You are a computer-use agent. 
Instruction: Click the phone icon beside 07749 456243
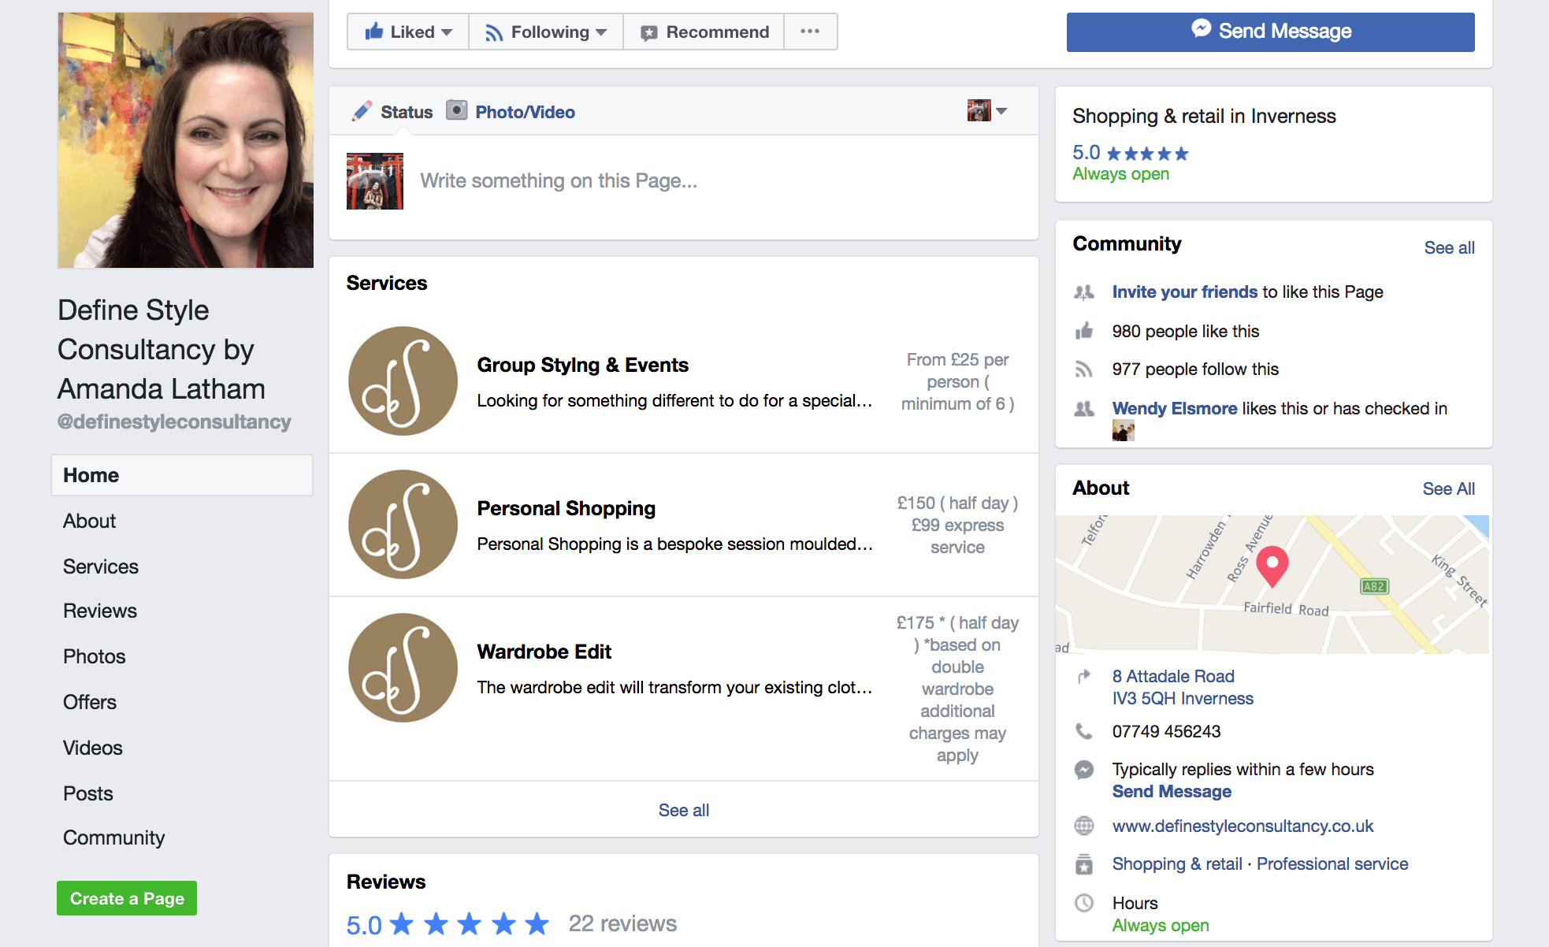(1084, 731)
